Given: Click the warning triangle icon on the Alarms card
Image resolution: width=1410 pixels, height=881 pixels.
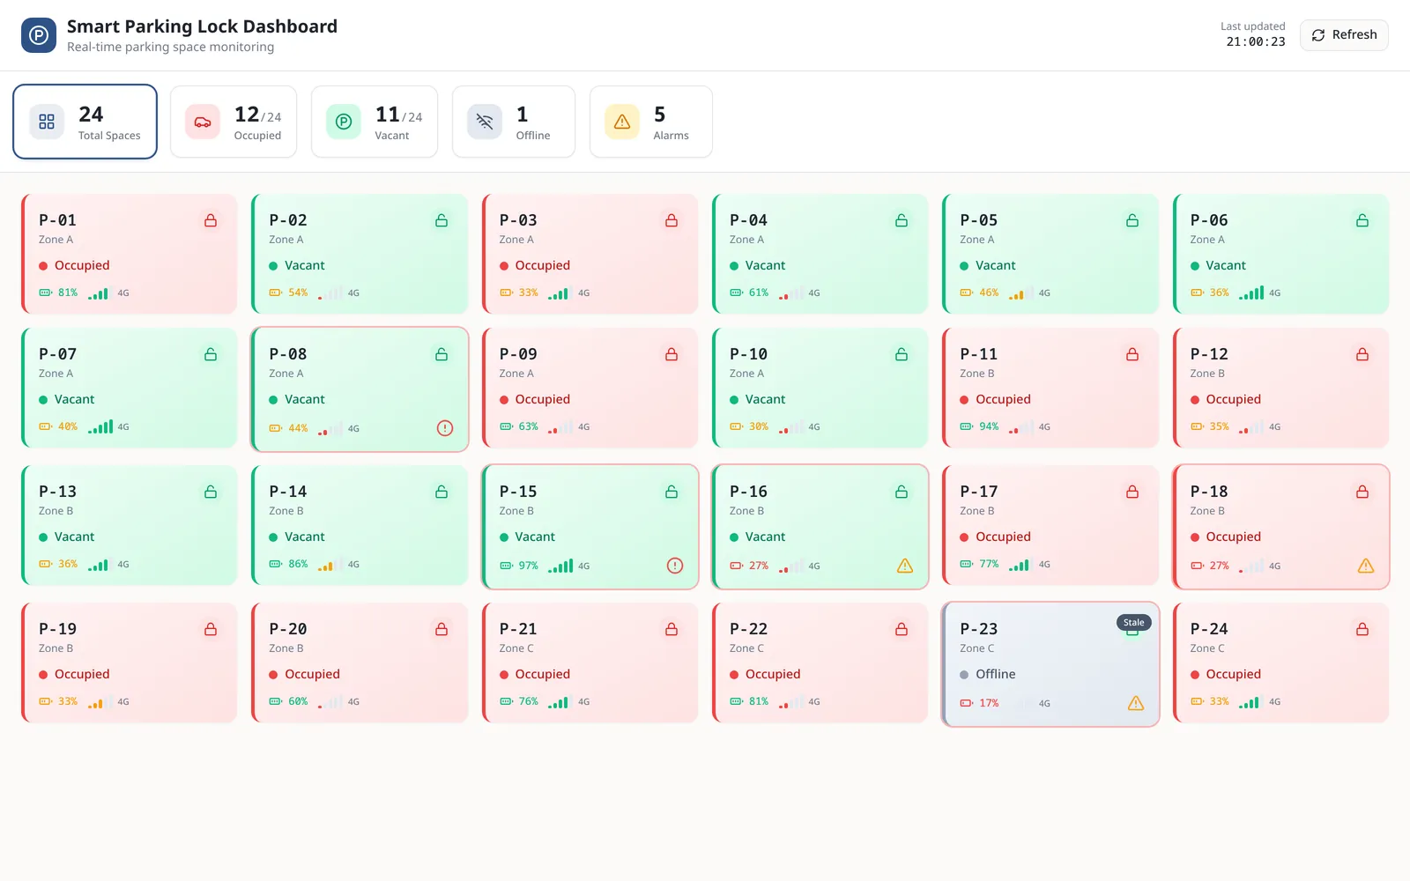Looking at the screenshot, I should pos(622,122).
